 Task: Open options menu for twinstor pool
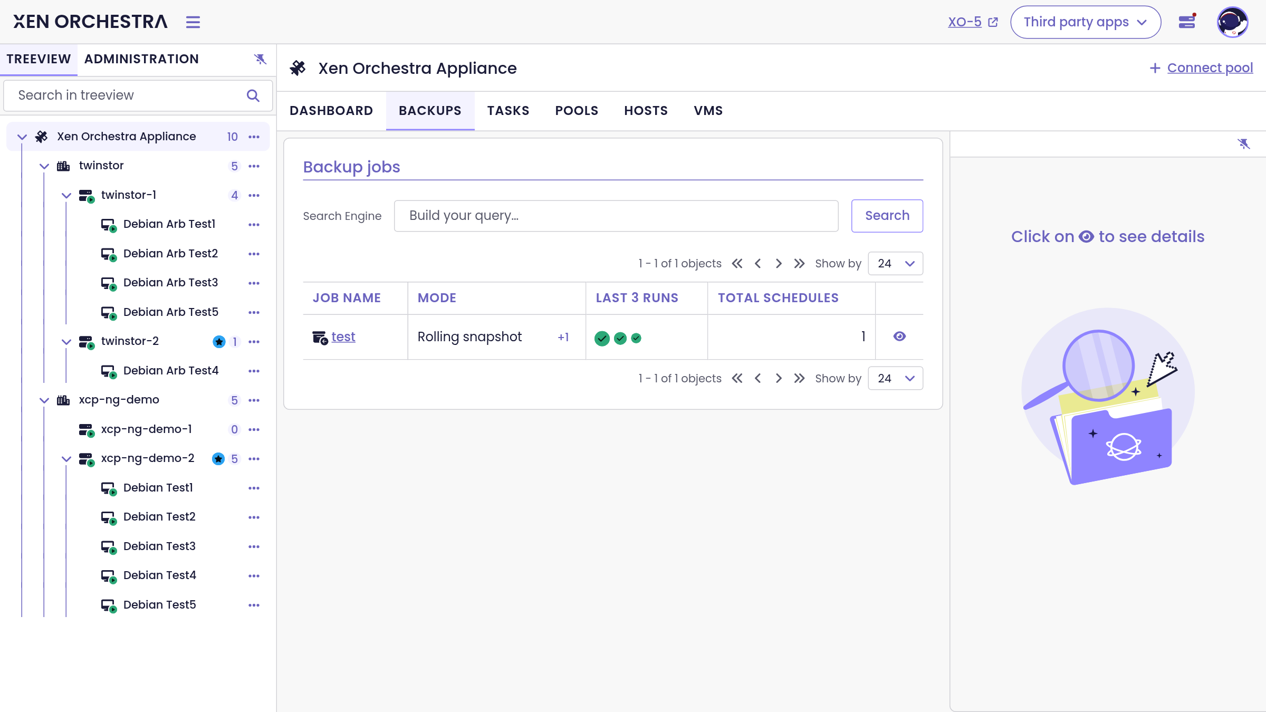click(x=254, y=166)
